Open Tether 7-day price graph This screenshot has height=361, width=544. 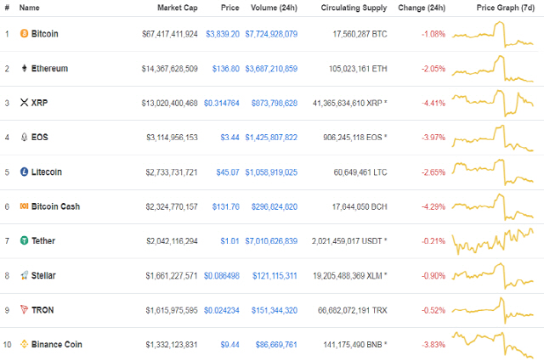click(x=493, y=241)
